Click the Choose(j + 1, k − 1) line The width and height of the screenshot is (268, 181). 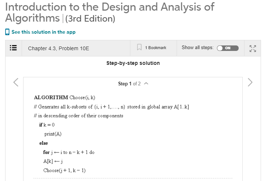(65, 170)
